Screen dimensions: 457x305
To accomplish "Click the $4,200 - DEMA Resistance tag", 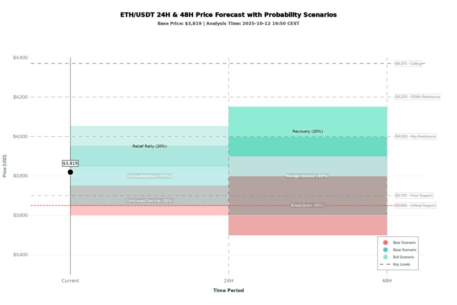I will pos(418,97).
